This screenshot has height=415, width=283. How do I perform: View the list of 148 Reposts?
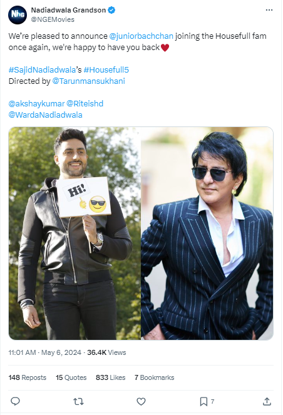click(x=28, y=377)
